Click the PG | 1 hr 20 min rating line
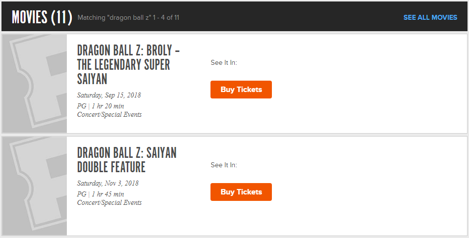Viewport: 469px width, 238px height. (101, 106)
